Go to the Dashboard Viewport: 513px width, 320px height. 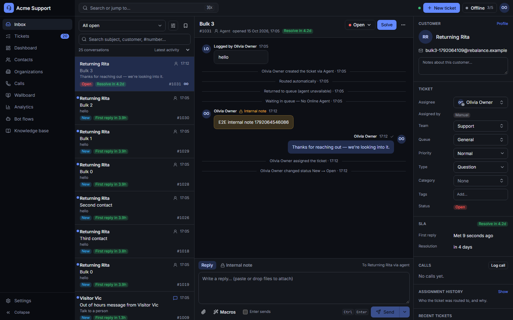point(37,48)
